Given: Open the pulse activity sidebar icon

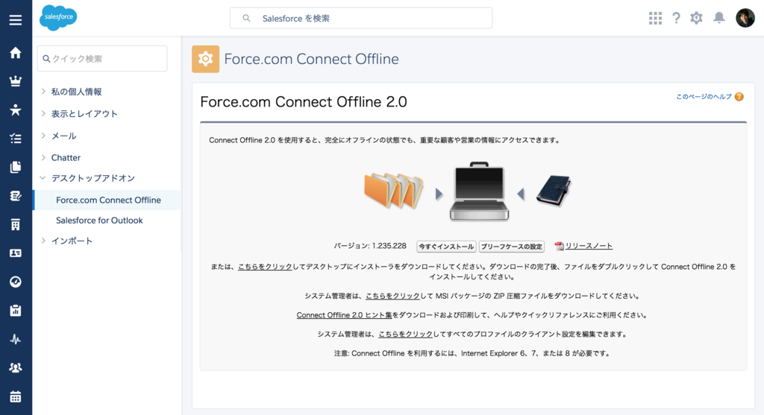Looking at the screenshot, I should [x=16, y=339].
